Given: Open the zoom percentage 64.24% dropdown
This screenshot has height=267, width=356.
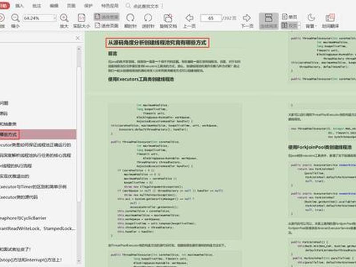Looking at the screenshot, I should click(54, 18).
